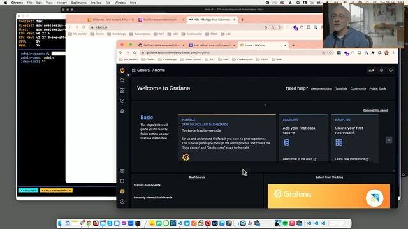Click the Grafana fundamentals tutorial title
408x229 pixels.
[x=201, y=131]
